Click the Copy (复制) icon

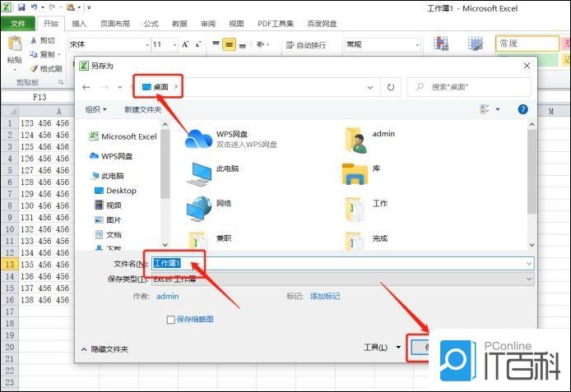(x=34, y=54)
